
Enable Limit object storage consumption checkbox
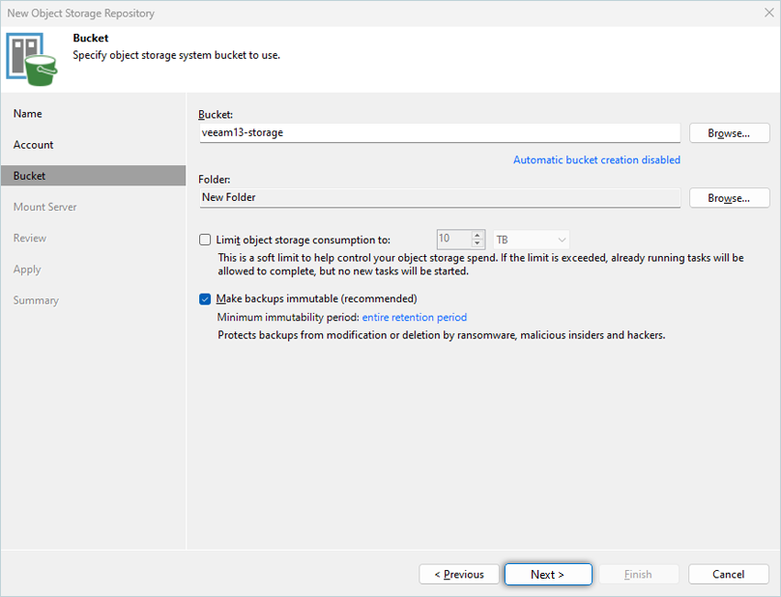(x=204, y=240)
